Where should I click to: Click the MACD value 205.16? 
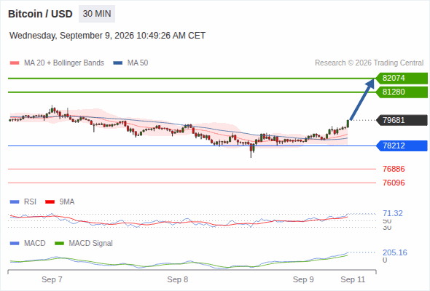tap(395, 252)
